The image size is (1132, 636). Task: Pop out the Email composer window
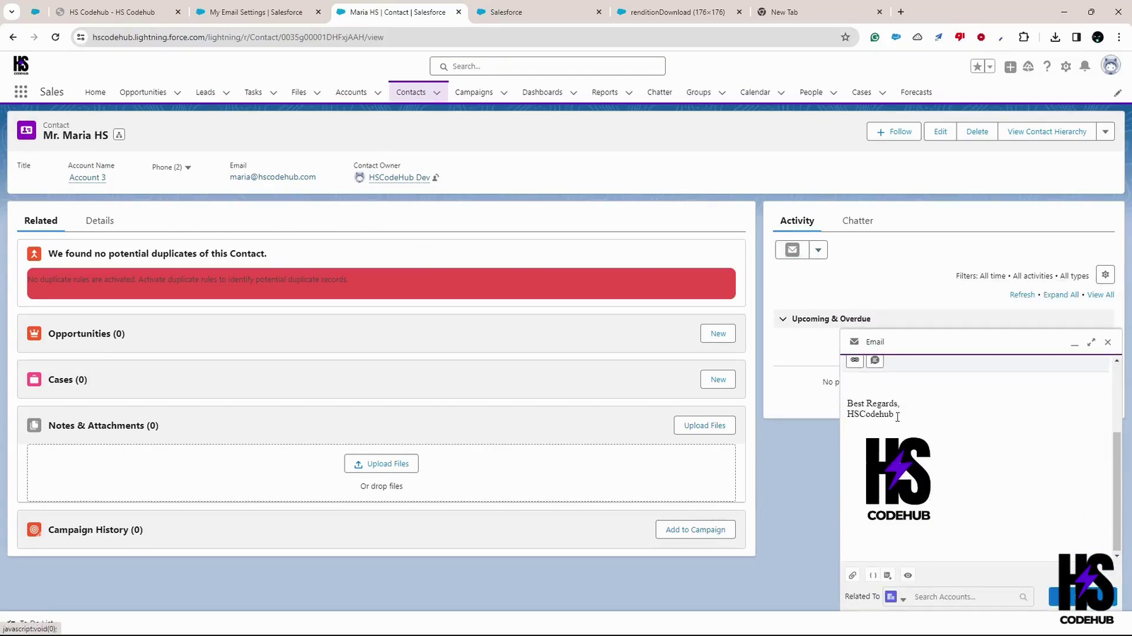point(1091,342)
